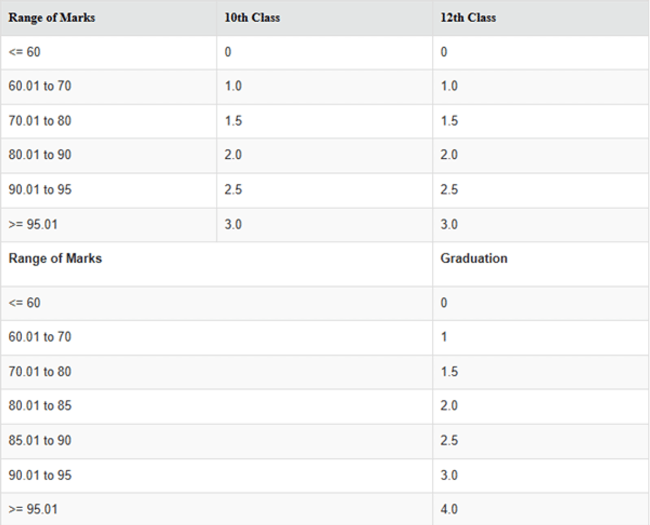Select the "80.01 to 85" marks range cell
Viewport: 650px width, 525px height.
pyautogui.click(x=40, y=406)
